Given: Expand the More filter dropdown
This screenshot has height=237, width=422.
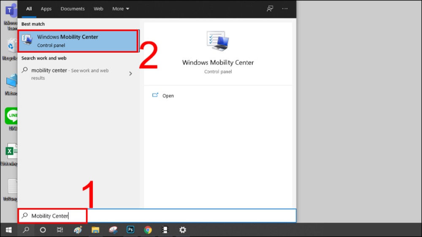Looking at the screenshot, I should coord(121,8).
